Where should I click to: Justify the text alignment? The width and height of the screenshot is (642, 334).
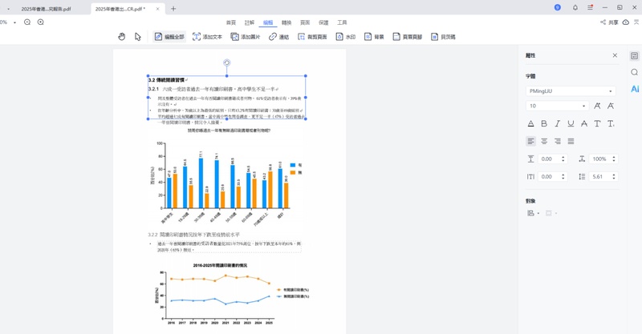[571, 141]
